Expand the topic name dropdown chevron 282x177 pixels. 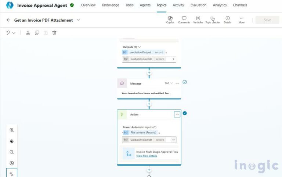(x=78, y=20)
